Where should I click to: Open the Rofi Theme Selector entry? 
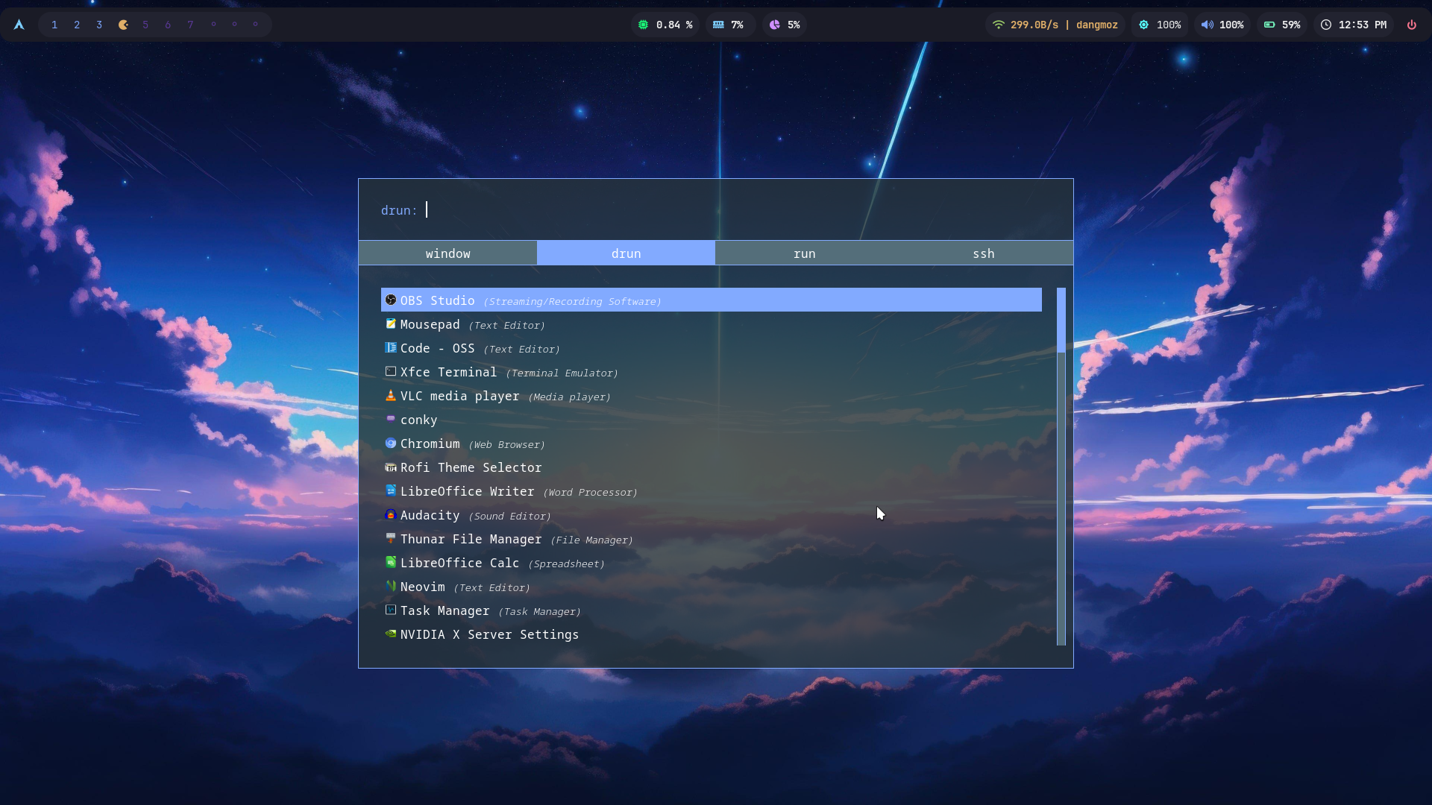[471, 467]
